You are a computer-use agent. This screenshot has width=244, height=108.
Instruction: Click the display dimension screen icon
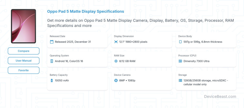(x=116, y=42)
